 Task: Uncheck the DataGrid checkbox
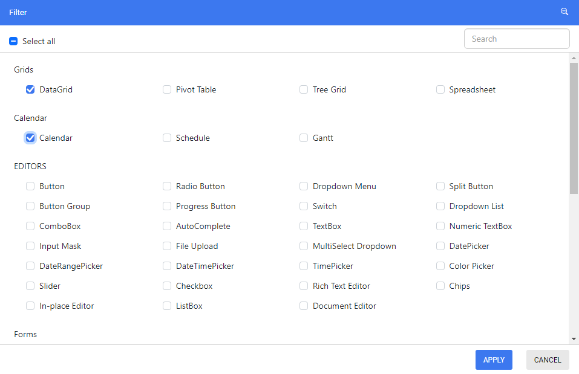coord(30,89)
